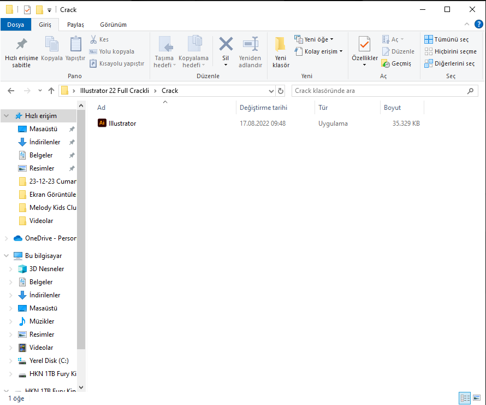Refresh the Crack folder view
486x405 pixels.
(281, 91)
